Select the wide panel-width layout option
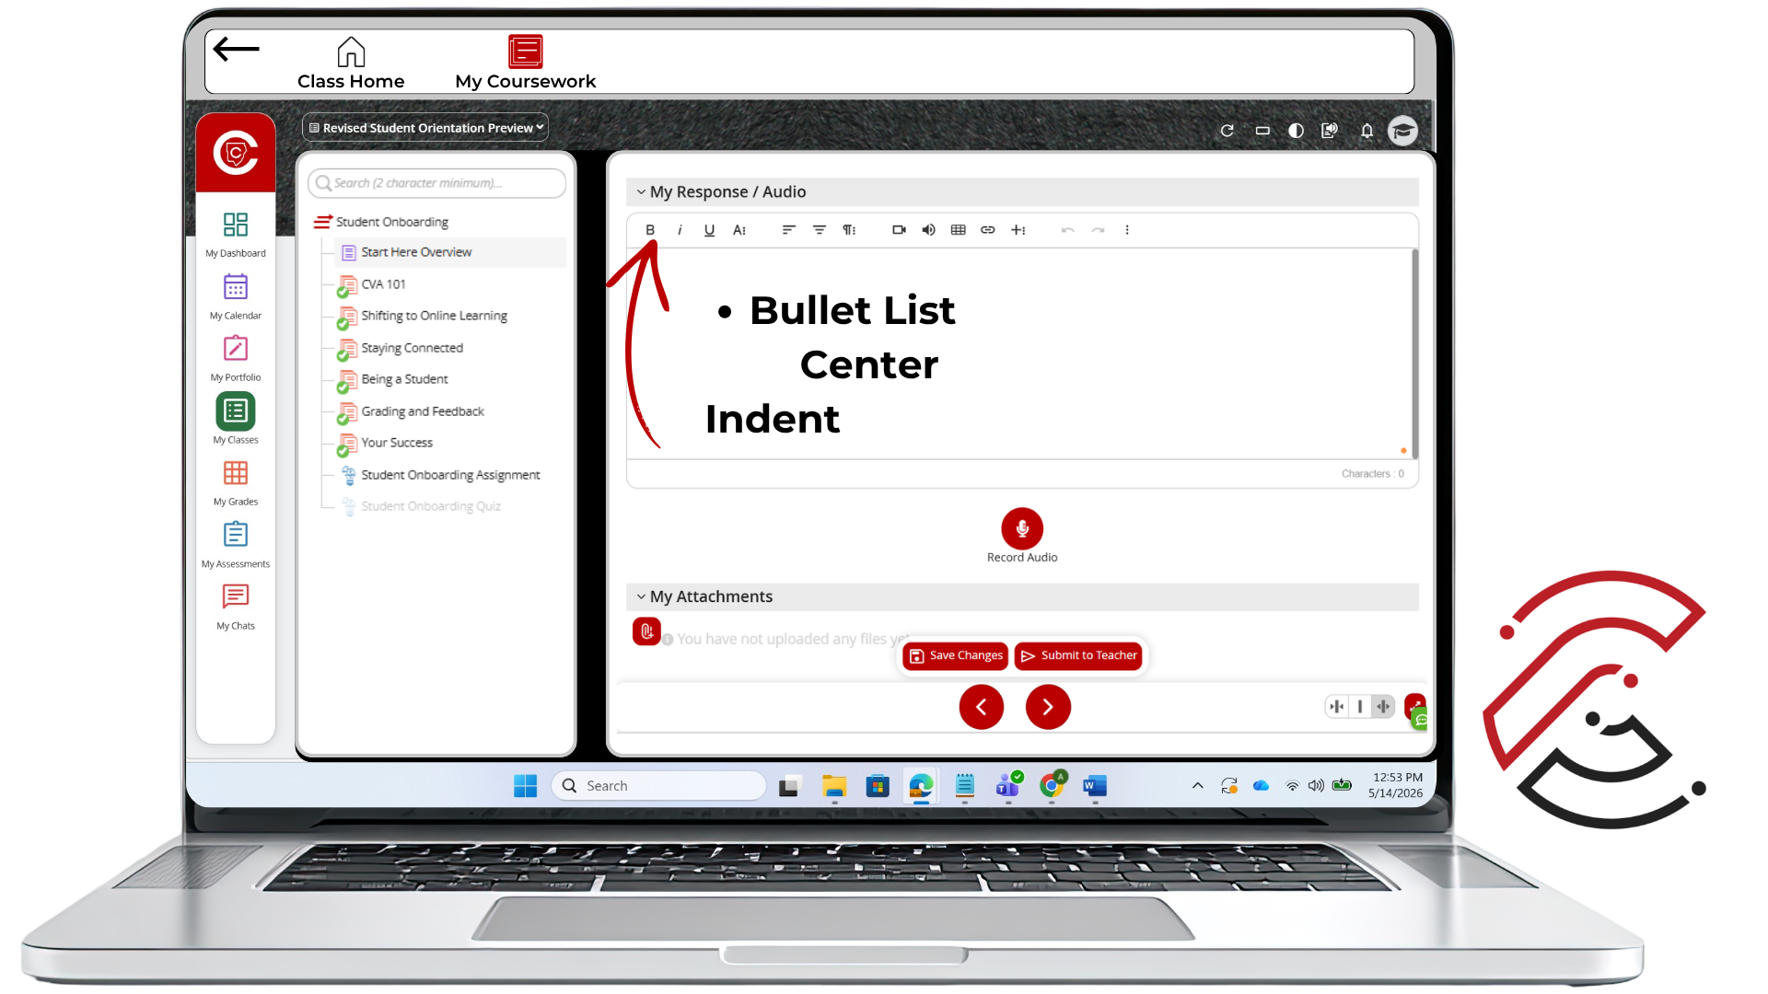The width and height of the screenshot is (1768, 994). tap(1383, 707)
